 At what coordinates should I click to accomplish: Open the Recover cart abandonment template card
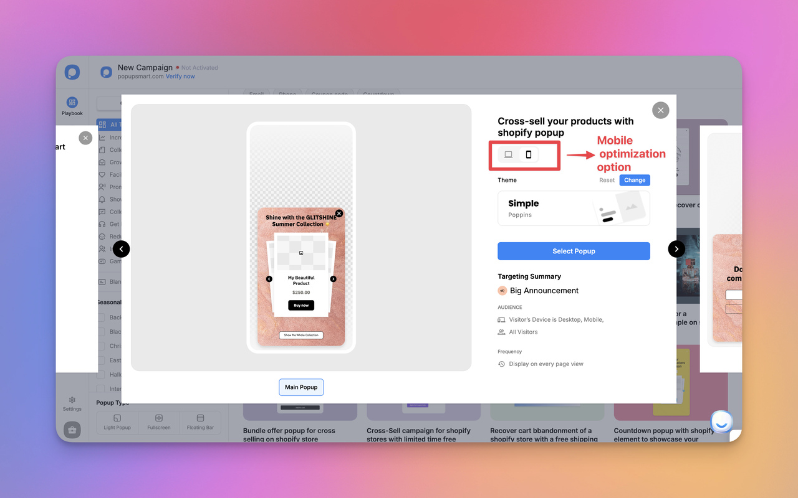pyautogui.click(x=547, y=421)
